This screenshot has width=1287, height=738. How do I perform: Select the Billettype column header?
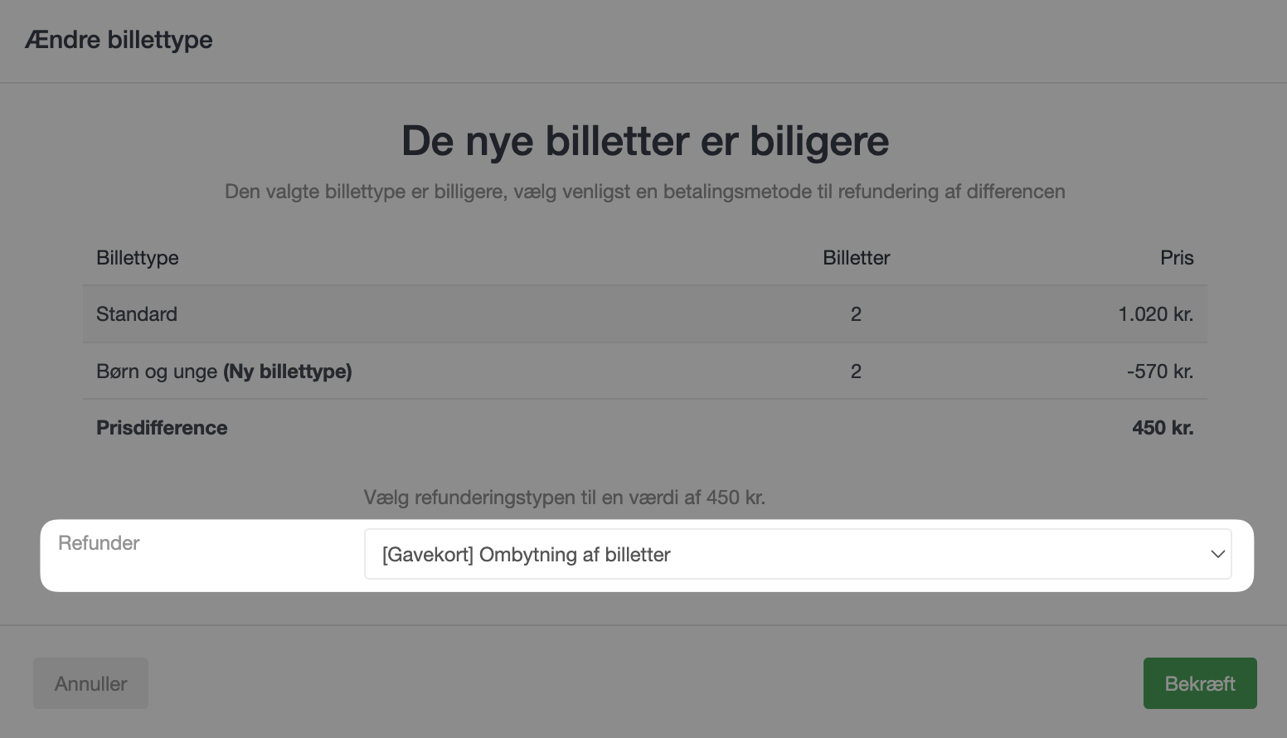point(138,258)
